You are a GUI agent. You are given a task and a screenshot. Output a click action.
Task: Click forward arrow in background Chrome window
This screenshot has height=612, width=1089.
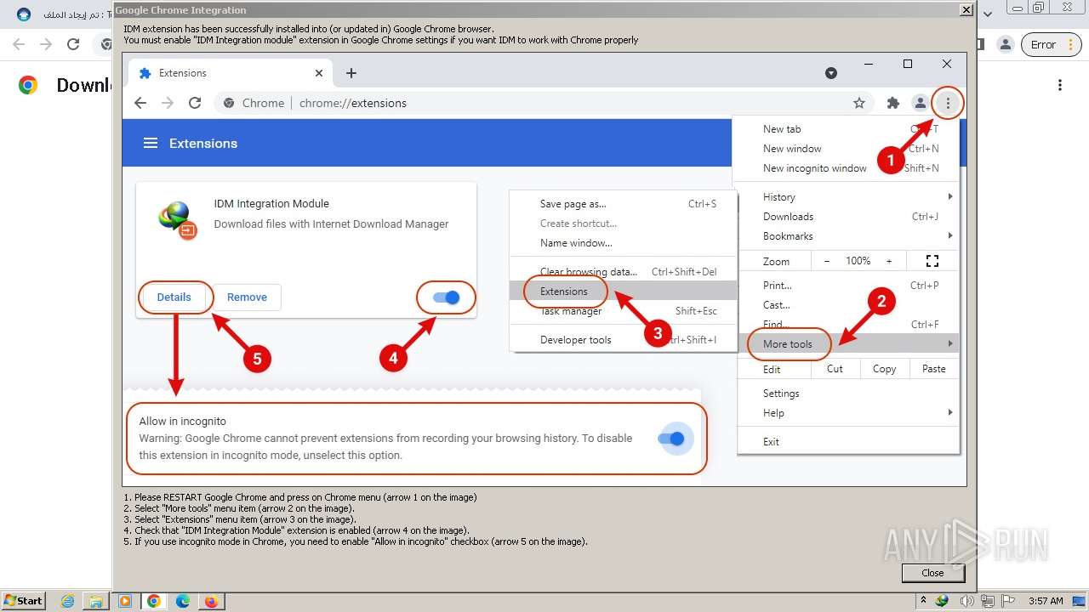tap(46, 44)
